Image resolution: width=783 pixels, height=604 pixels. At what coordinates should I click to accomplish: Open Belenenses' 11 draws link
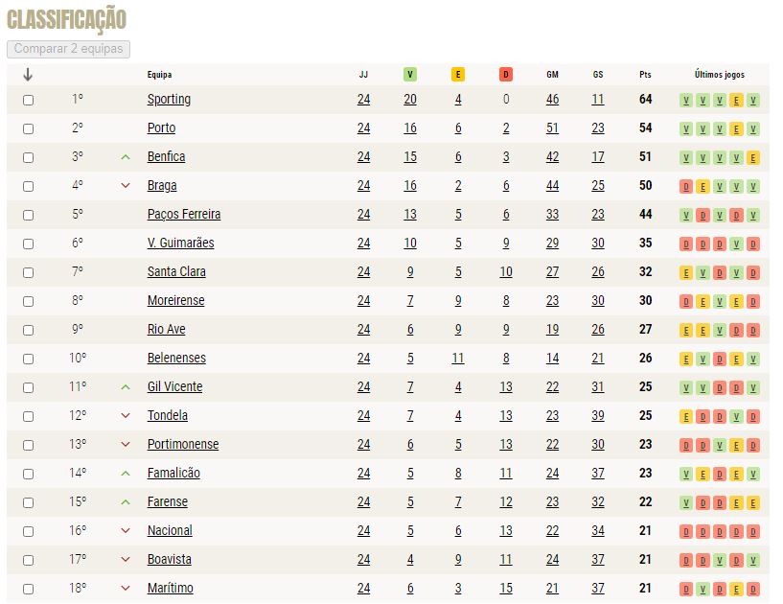point(458,359)
